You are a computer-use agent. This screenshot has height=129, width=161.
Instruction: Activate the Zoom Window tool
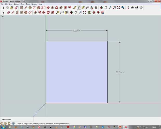114,8
